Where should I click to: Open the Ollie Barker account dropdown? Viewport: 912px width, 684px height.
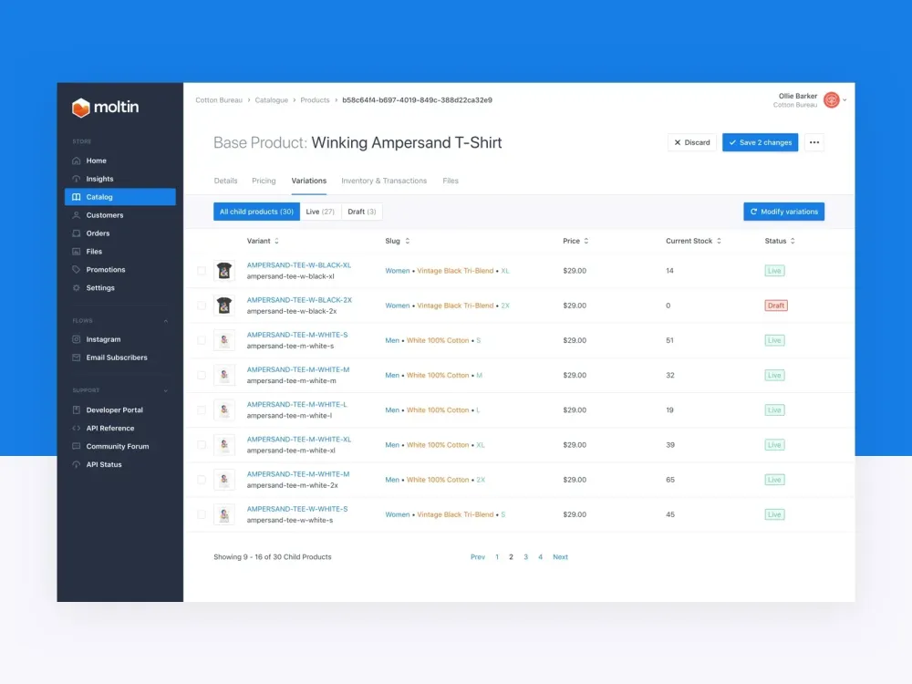pos(845,100)
